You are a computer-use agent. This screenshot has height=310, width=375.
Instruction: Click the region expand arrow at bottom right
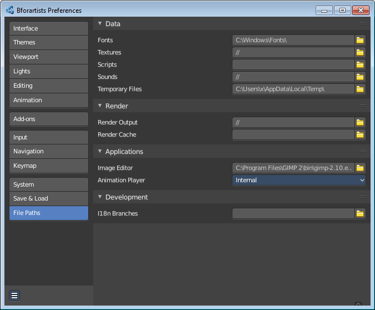pos(358,303)
